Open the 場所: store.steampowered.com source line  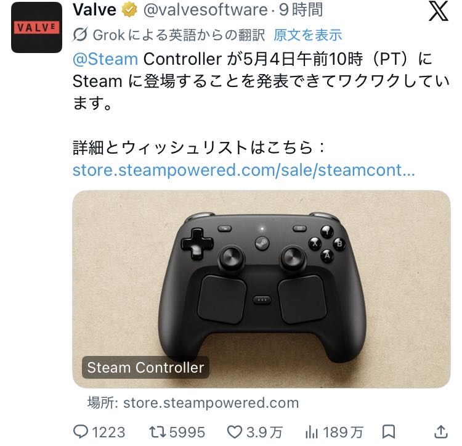click(x=193, y=403)
